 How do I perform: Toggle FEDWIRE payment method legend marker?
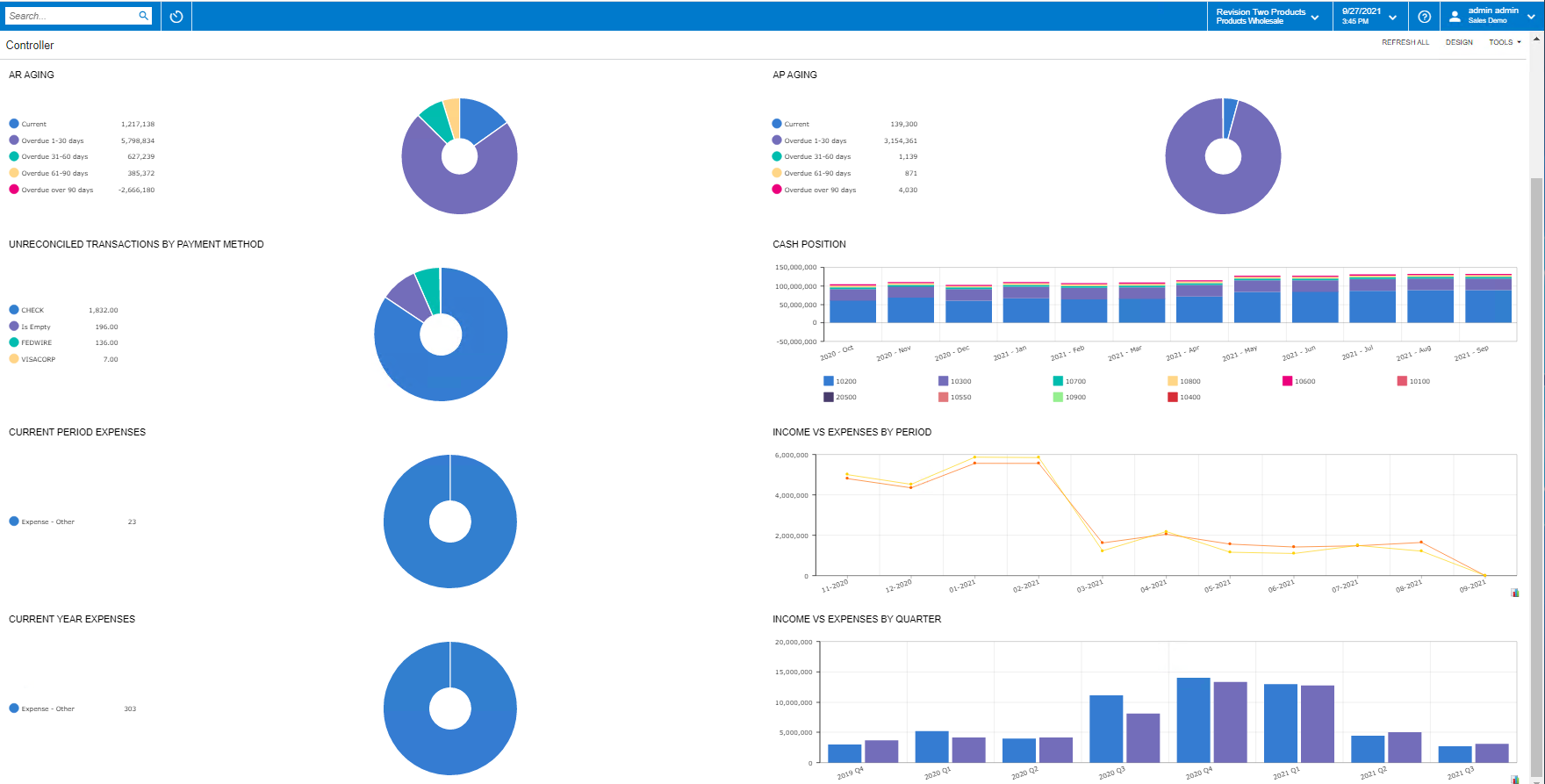14,342
